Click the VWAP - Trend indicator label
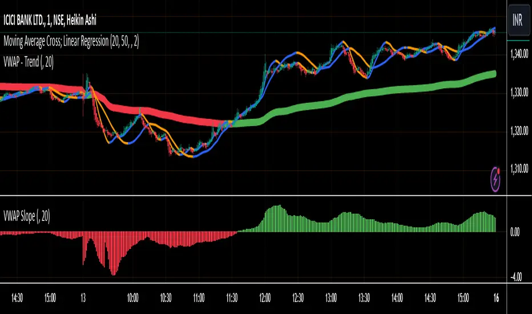The width and height of the screenshot is (532, 314). click(x=29, y=62)
